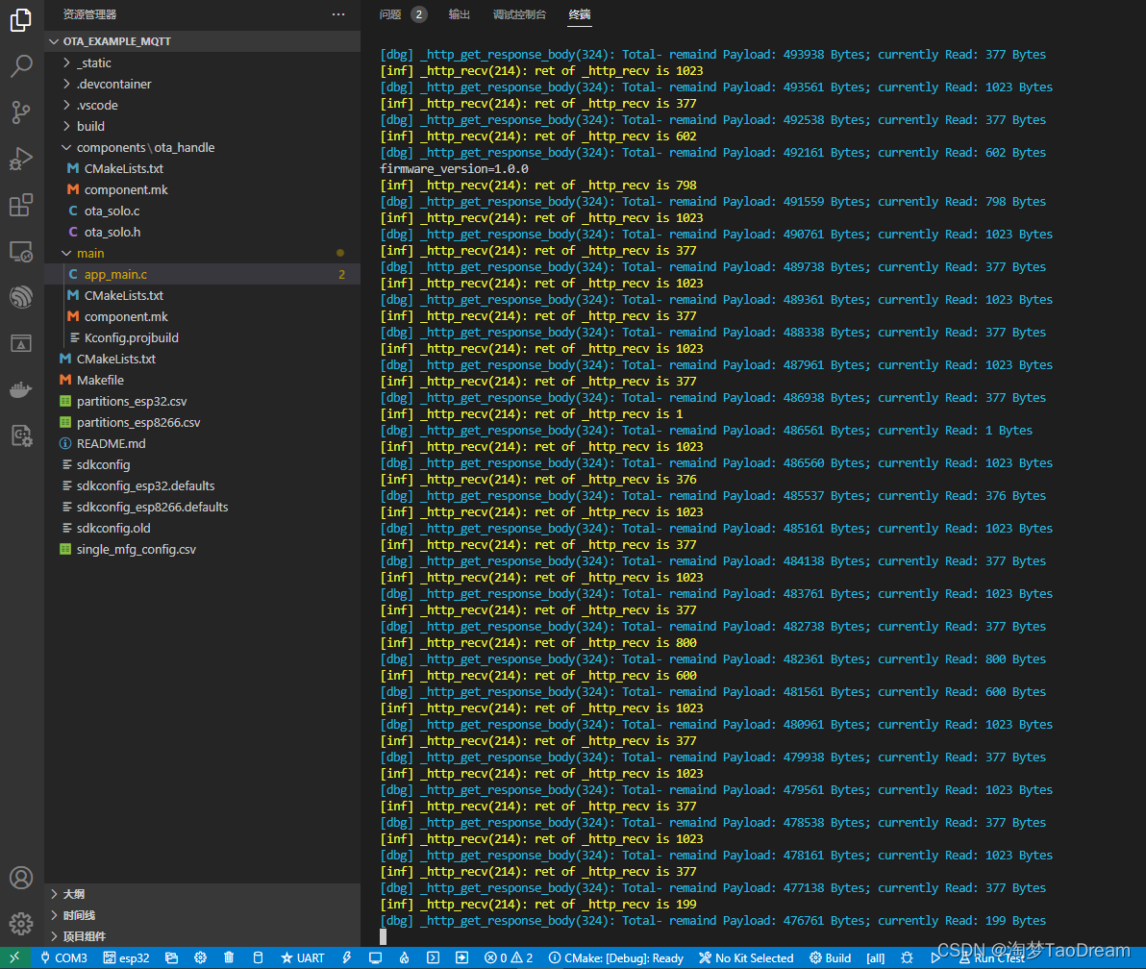Expand the 大纲 outline section
Image resolution: width=1146 pixels, height=969 pixels.
click(x=203, y=894)
